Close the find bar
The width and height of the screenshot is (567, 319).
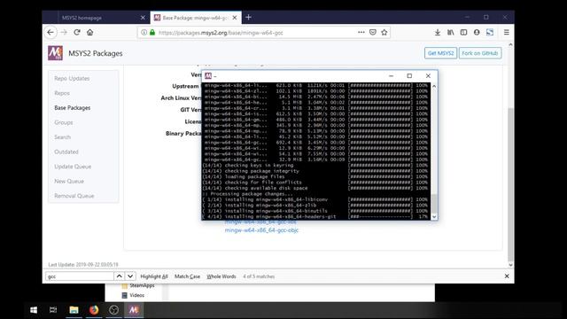[507, 276]
